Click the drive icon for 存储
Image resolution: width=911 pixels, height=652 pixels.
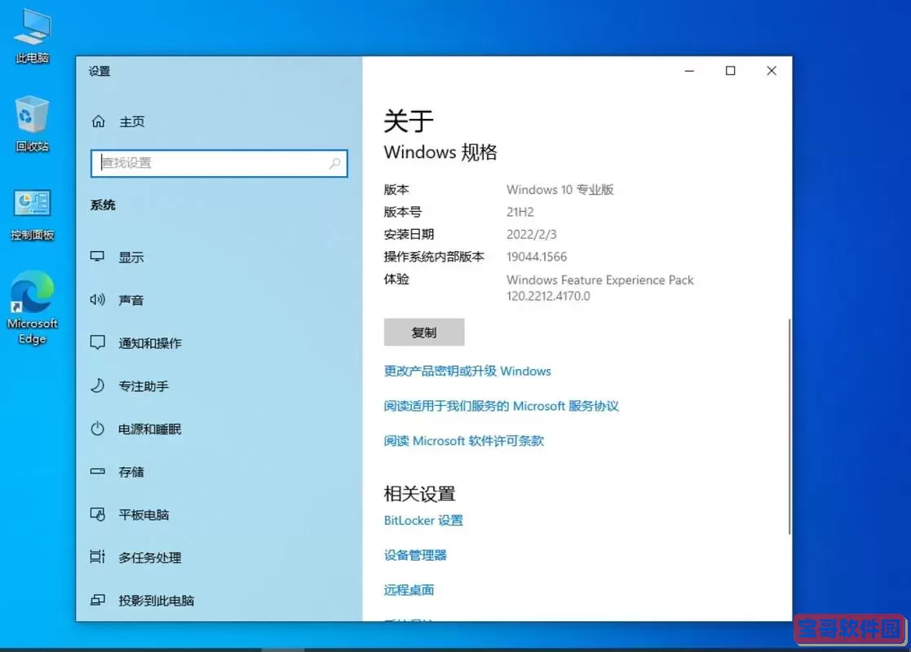pyautogui.click(x=98, y=471)
